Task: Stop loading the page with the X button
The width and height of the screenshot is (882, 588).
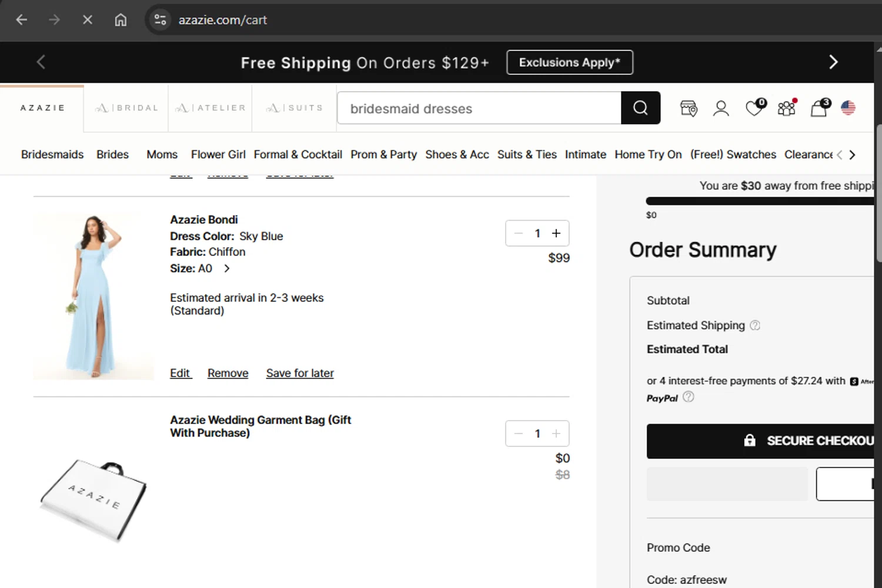Action: point(88,20)
